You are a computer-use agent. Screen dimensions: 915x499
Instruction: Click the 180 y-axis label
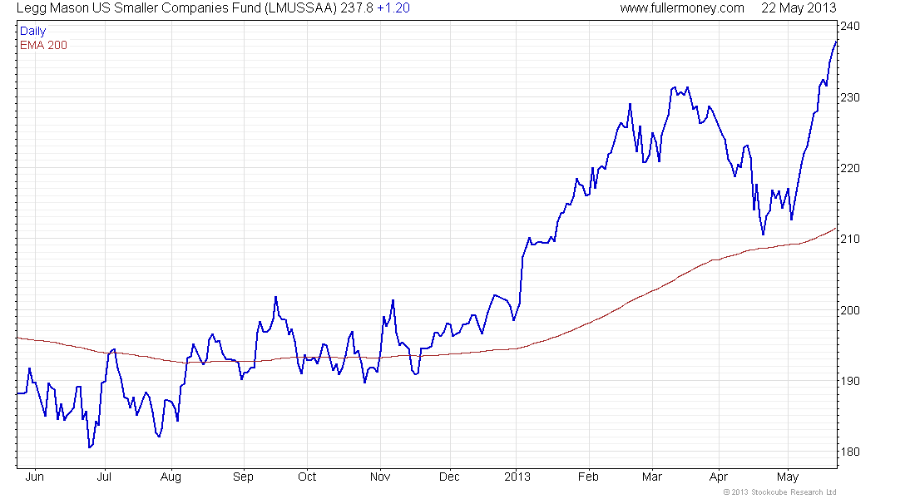click(x=849, y=451)
